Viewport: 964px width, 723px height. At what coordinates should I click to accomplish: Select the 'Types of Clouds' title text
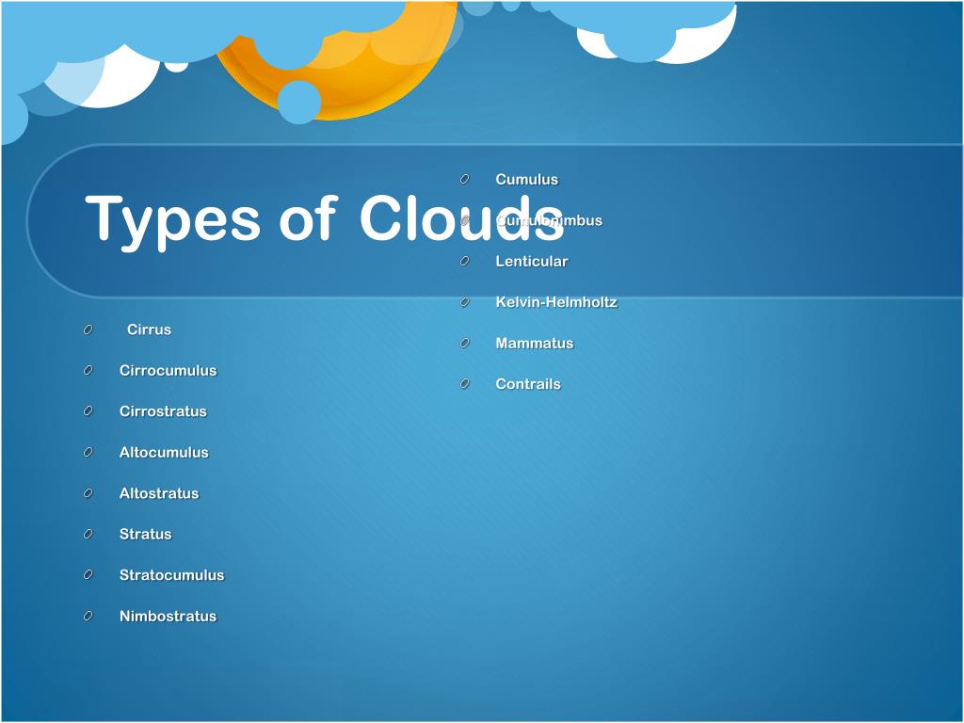[324, 221]
